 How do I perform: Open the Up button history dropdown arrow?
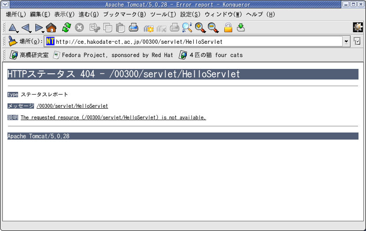[x=17, y=32]
